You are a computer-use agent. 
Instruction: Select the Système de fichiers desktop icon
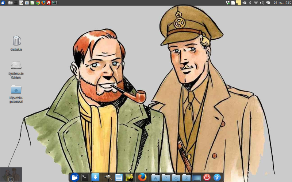click(16, 66)
